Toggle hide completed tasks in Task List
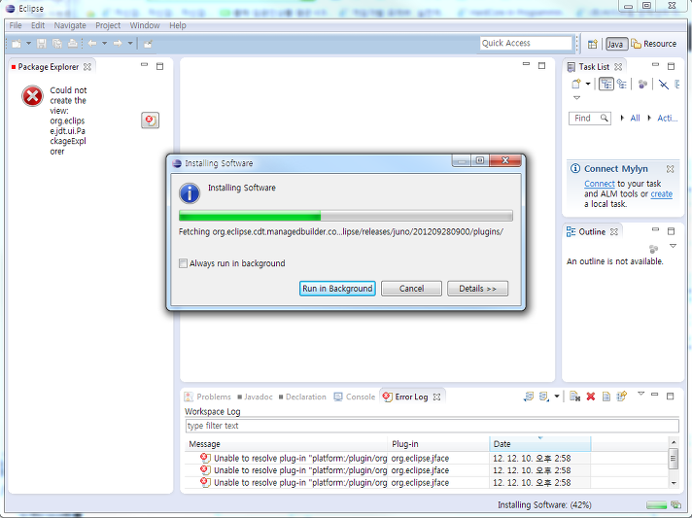The height and width of the screenshot is (518, 692). click(663, 85)
